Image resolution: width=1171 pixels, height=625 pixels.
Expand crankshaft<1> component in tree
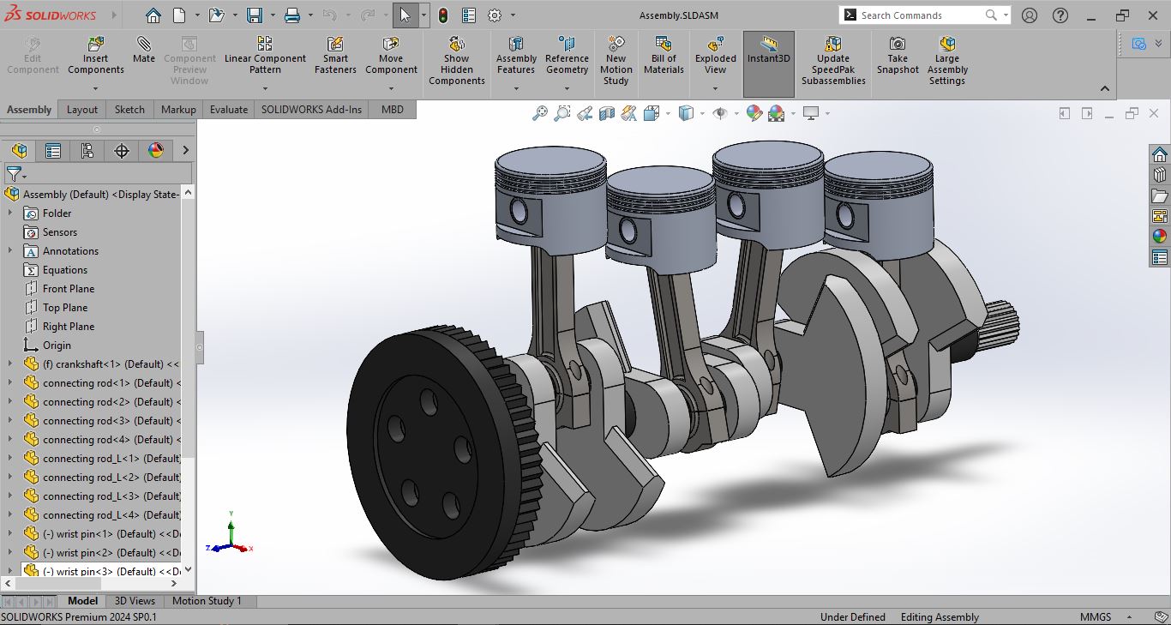pyautogui.click(x=10, y=364)
